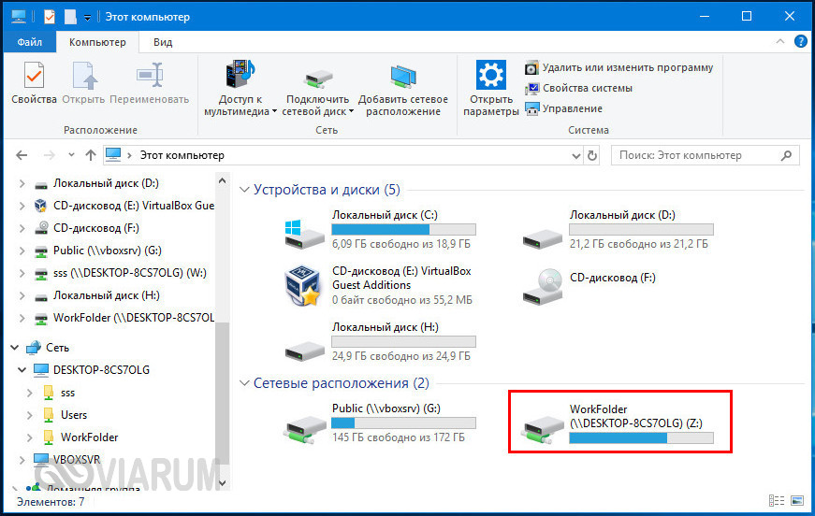Collapse Устройства и диски group
Screen dimensions: 815x516
(246, 190)
